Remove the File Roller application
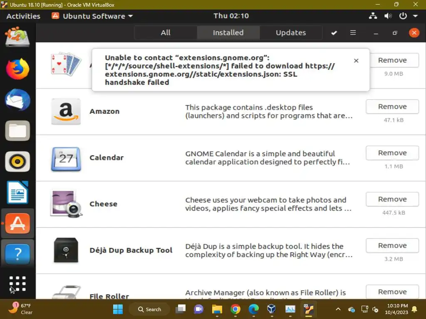 [x=392, y=292]
